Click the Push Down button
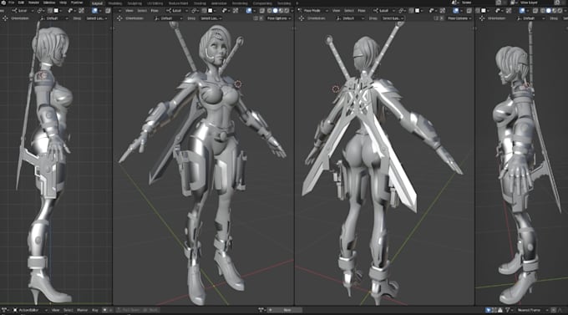Viewport: 568px width, 315px height. 129,310
